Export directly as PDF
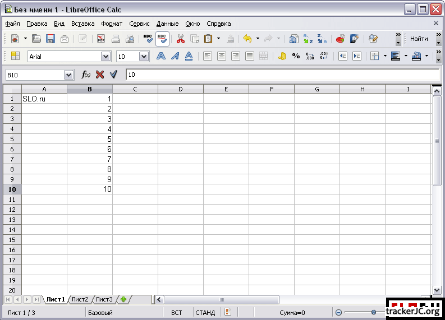The width and height of the screenshot is (445, 320). tap(101, 39)
